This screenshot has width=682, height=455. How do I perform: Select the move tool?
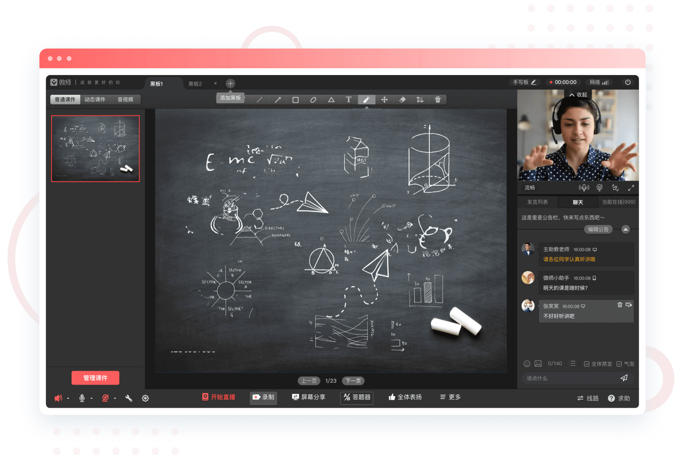(x=385, y=100)
